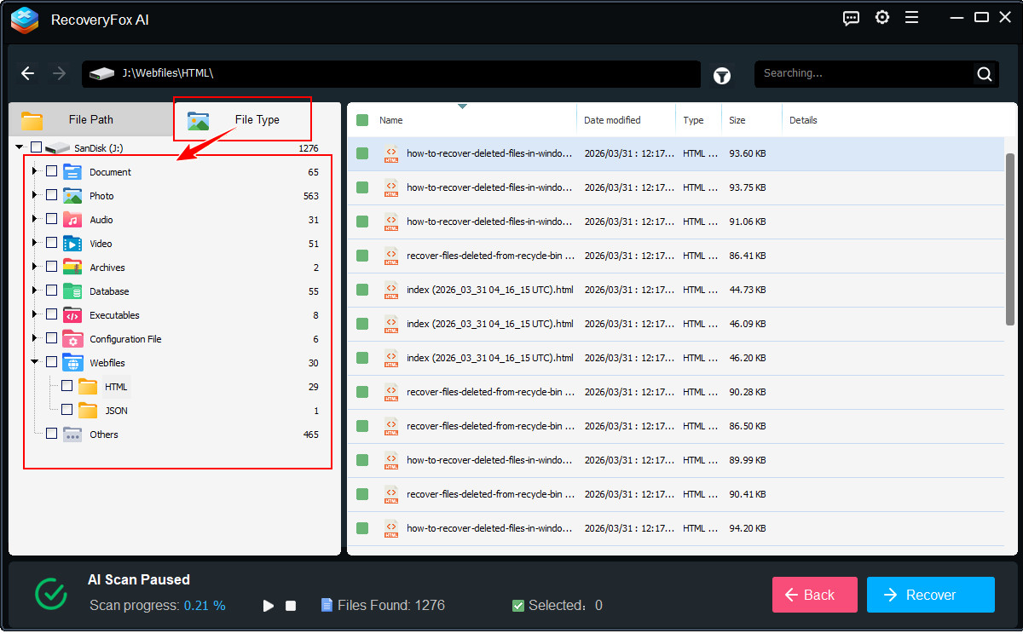Image resolution: width=1023 pixels, height=639 pixels.
Task: Click the Recover button
Action: (x=931, y=595)
